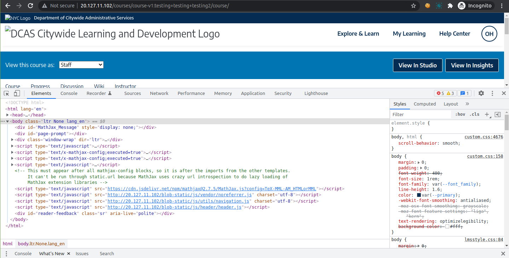Switch to the Network panel tab
Image resolution: width=509 pixels, height=258 pixels.
coord(159,93)
